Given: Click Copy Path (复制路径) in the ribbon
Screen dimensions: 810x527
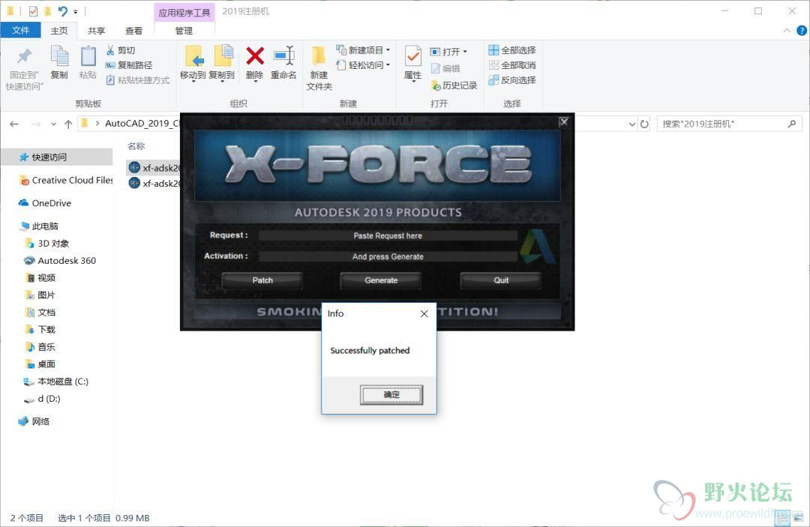Looking at the screenshot, I should (129, 65).
